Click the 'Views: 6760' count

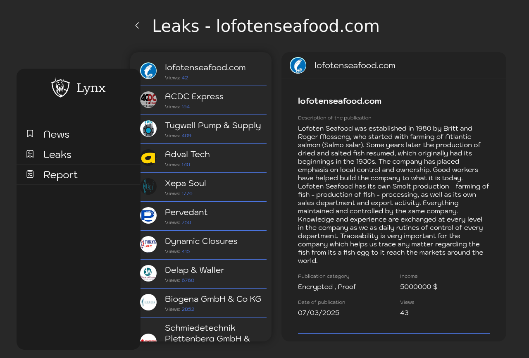tap(180, 280)
